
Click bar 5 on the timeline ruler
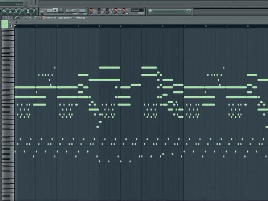pyautogui.click(x=99, y=26)
